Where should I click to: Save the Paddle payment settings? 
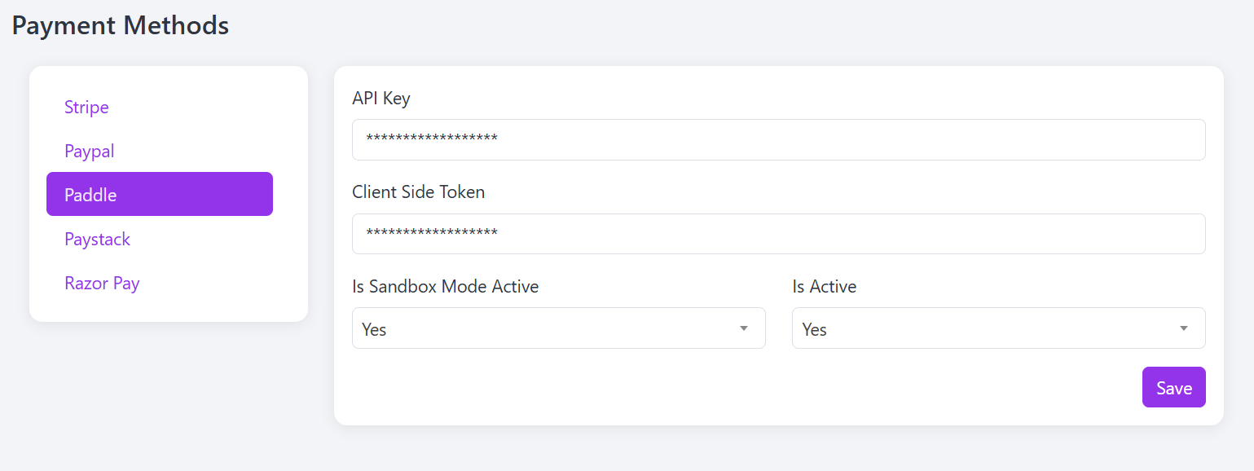point(1173,387)
